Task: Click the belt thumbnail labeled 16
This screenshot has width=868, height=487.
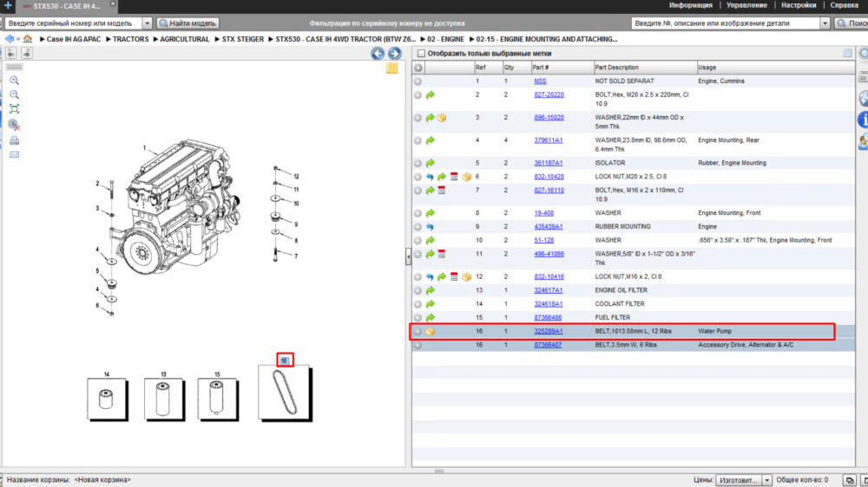Action: click(x=285, y=393)
